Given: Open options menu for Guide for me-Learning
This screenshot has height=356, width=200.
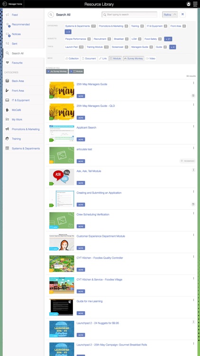Looking at the screenshot, I should [193, 300].
